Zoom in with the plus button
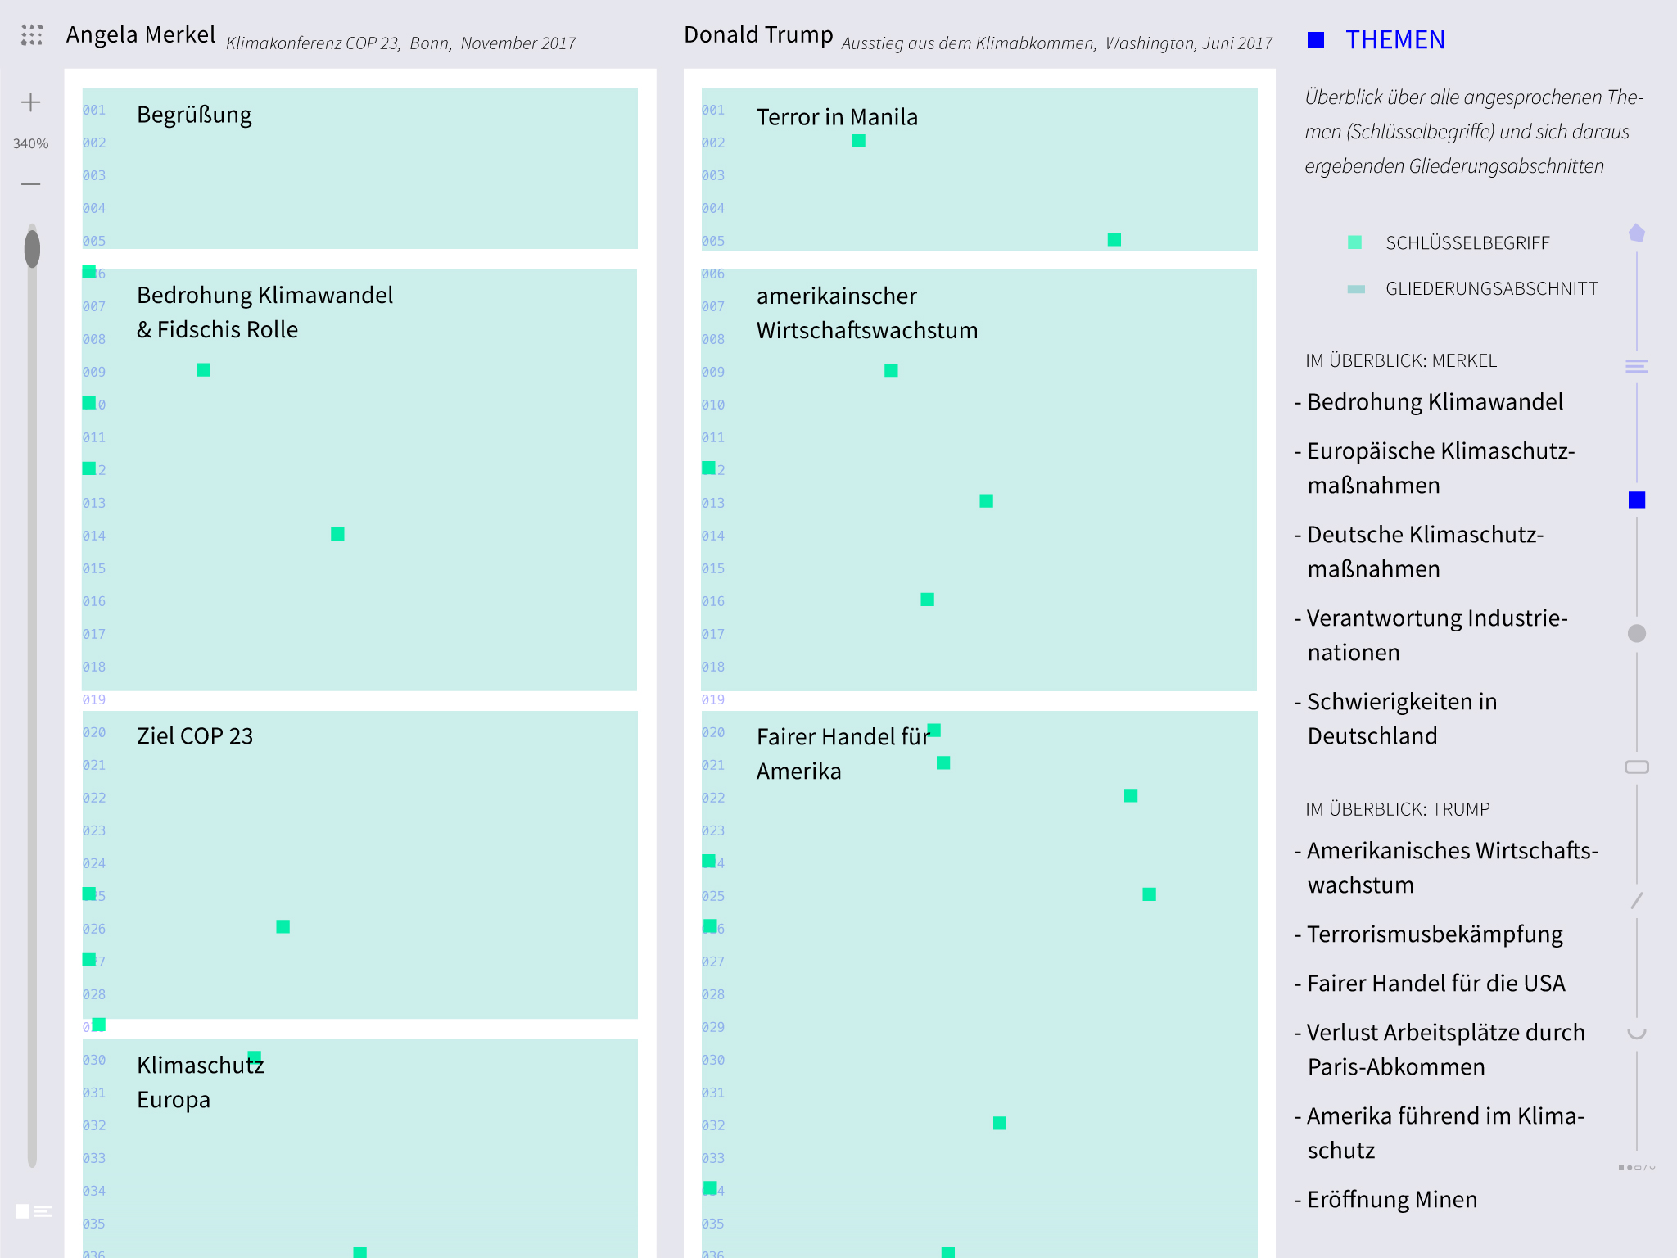 click(31, 102)
